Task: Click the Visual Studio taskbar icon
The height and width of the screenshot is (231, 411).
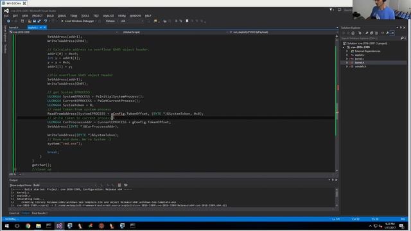Action: click(x=60, y=226)
